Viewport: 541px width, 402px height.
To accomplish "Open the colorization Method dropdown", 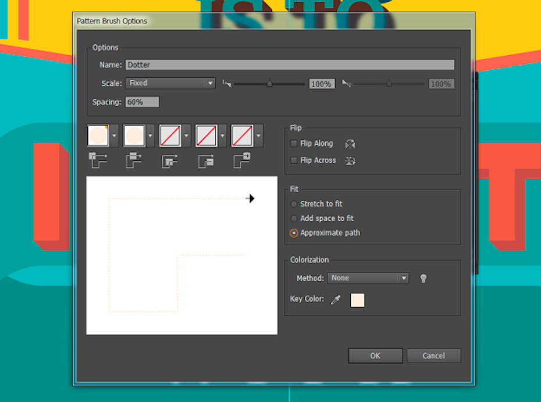I will coord(368,278).
